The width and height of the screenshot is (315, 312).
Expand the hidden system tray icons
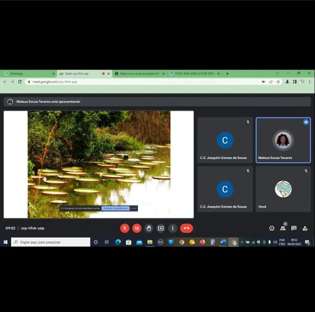coord(242,242)
